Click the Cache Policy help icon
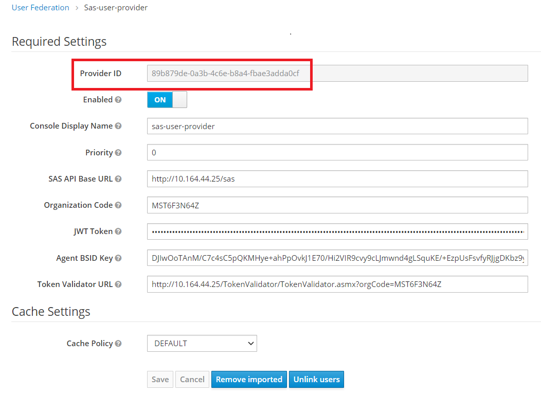The width and height of the screenshot is (541, 394). click(118, 344)
